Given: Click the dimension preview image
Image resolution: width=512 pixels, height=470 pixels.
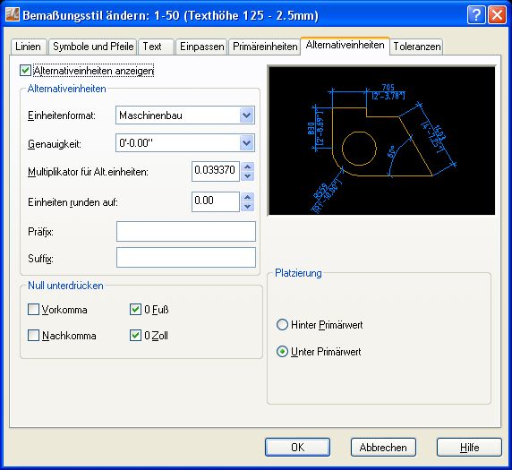Looking at the screenshot, I should coord(381,141).
